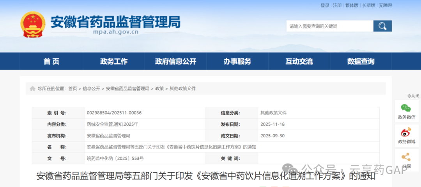Enable 长辈版 elder-friendly mode

click(x=368, y=5)
